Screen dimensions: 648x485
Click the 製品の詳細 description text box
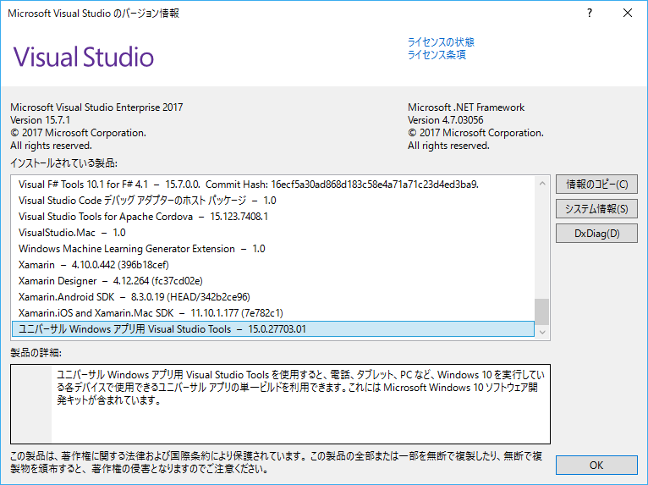[x=280, y=404]
